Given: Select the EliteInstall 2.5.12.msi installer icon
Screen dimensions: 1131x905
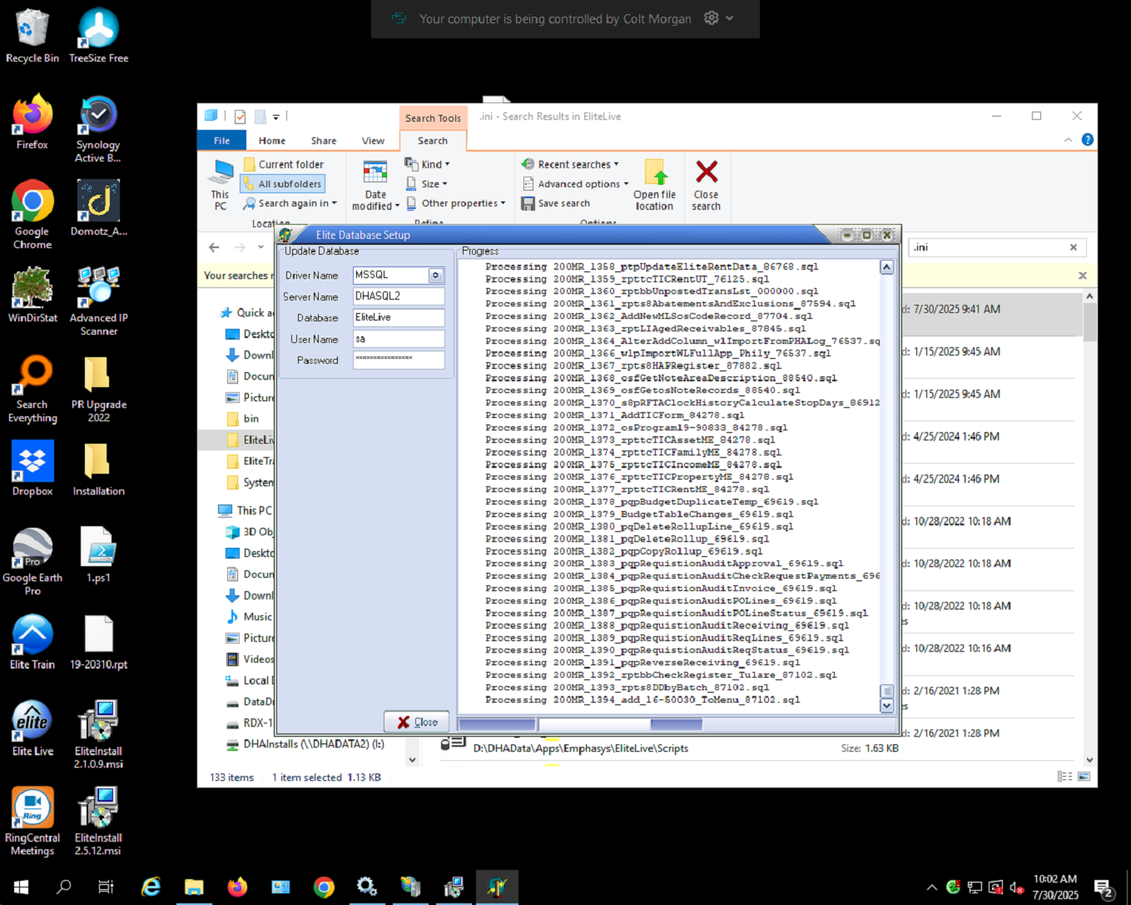Looking at the screenshot, I should tap(98, 822).
